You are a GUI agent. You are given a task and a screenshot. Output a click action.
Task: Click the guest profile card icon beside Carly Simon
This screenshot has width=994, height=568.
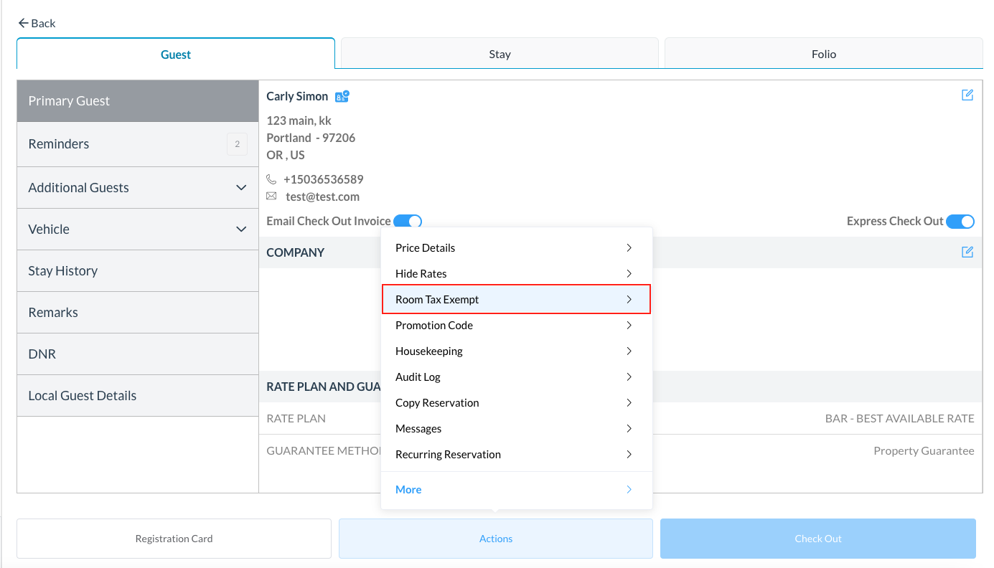[x=342, y=96]
